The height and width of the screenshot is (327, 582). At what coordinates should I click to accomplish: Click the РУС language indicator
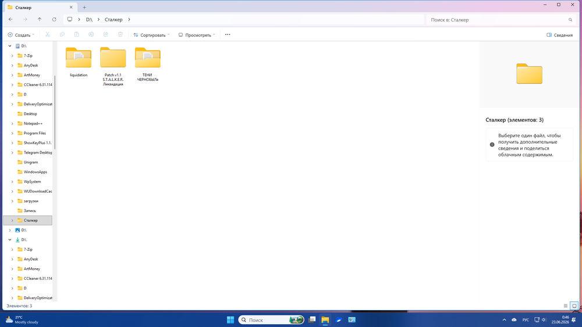coord(526,320)
